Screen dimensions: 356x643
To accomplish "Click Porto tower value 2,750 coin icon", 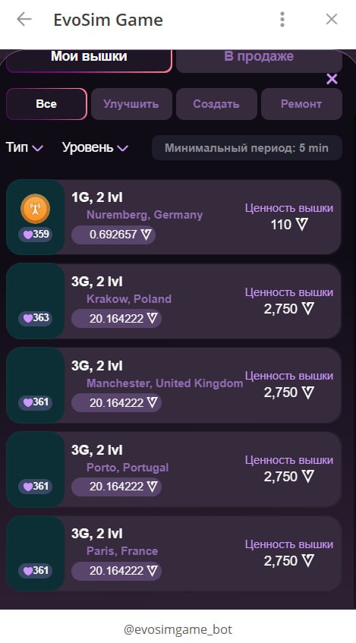I will click(307, 477).
